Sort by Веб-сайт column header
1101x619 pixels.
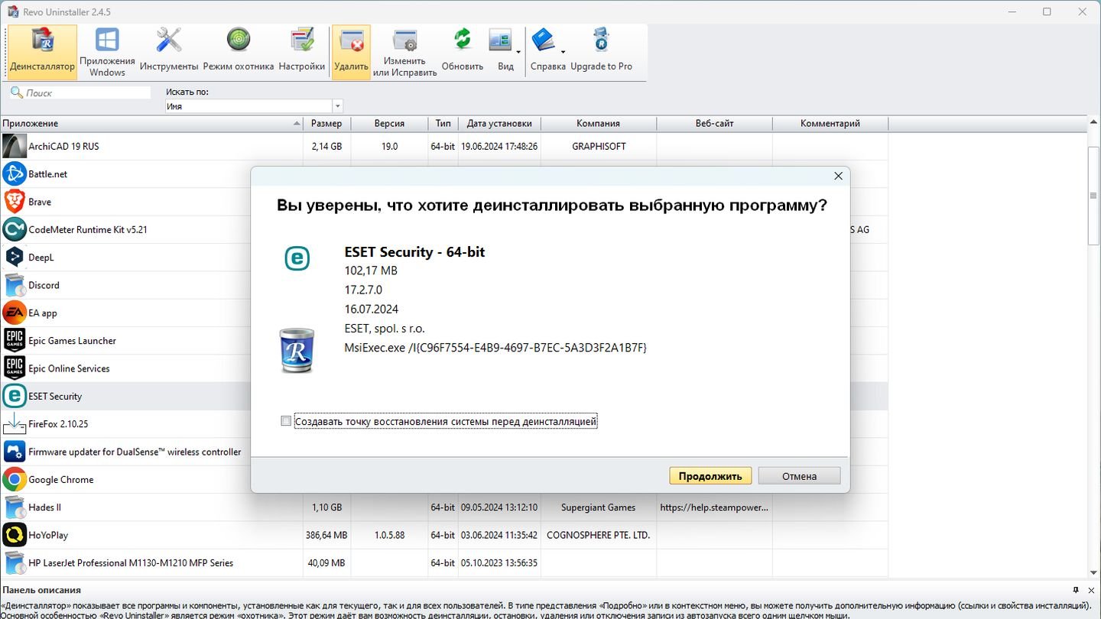click(x=714, y=123)
